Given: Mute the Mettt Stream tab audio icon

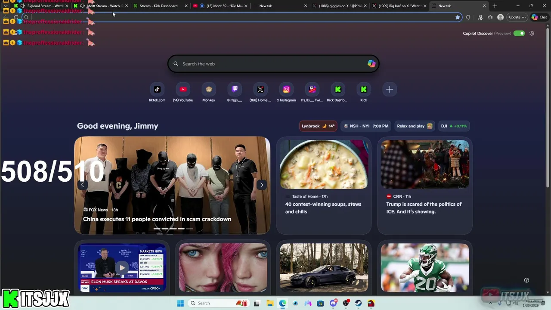Looking at the screenshot, I should pyautogui.click(x=83, y=6).
